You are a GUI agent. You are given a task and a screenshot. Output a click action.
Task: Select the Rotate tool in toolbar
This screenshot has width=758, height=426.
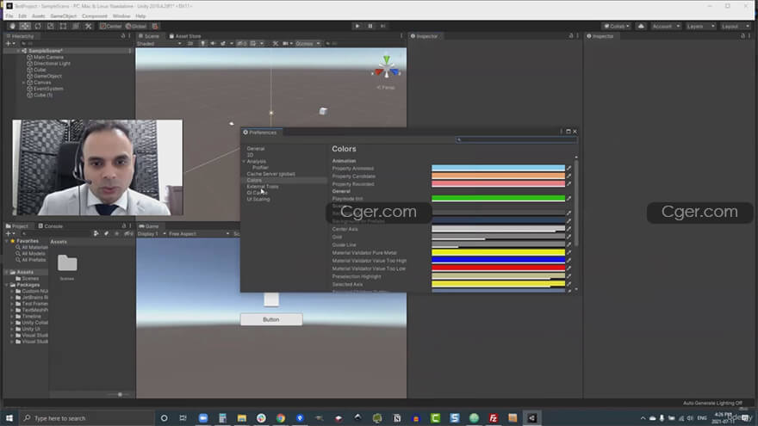(x=38, y=26)
